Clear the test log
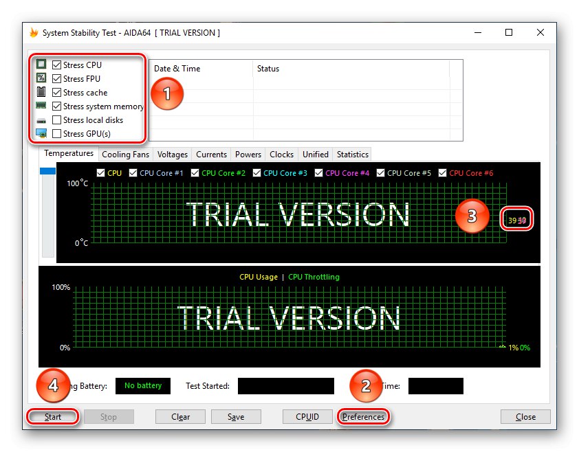The height and width of the screenshot is (452, 579). coord(180,417)
